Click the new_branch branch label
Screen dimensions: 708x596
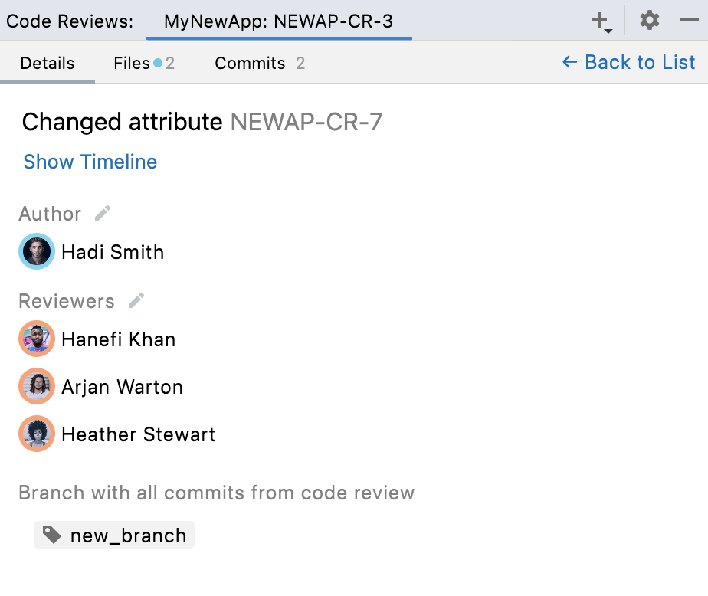[x=128, y=535]
